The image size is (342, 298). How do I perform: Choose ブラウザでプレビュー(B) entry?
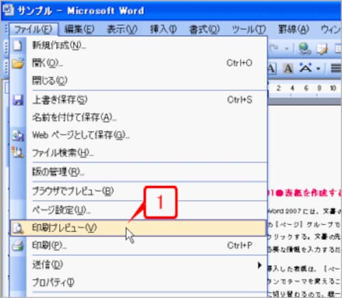pos(138,191)
